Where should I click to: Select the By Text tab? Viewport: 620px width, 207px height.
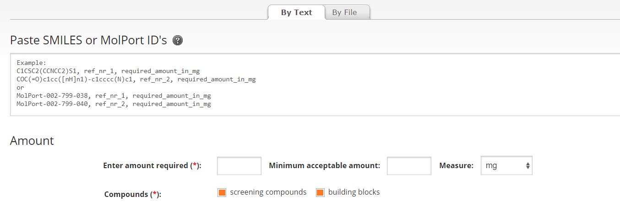point(296,12)
